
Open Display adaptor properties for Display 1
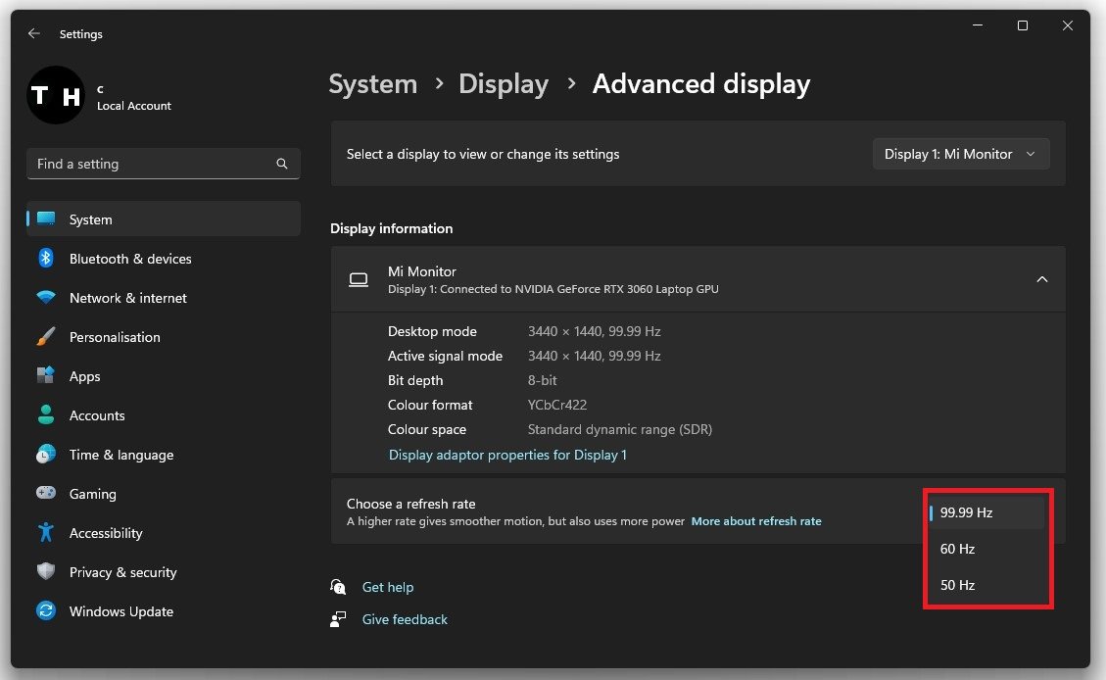(x=507, y=455)
